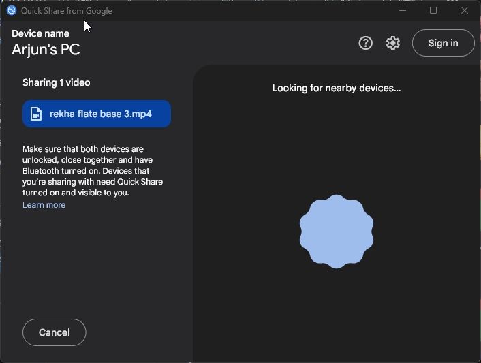
Task: Click the Device name label
Action: coord(40,33)
